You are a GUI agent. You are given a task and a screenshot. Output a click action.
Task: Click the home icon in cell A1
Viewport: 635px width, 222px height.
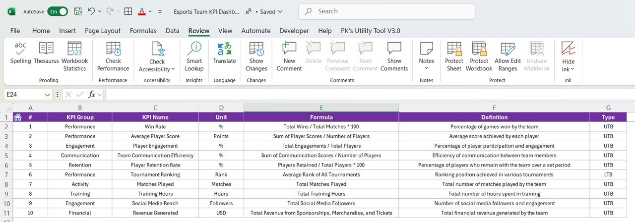click(17, 117)
